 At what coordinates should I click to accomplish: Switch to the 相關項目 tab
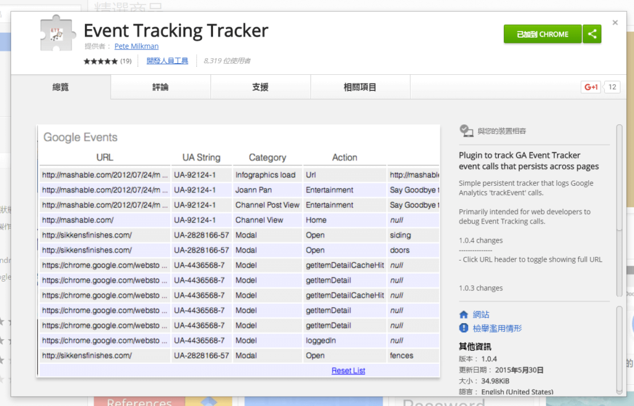[360, 87]
